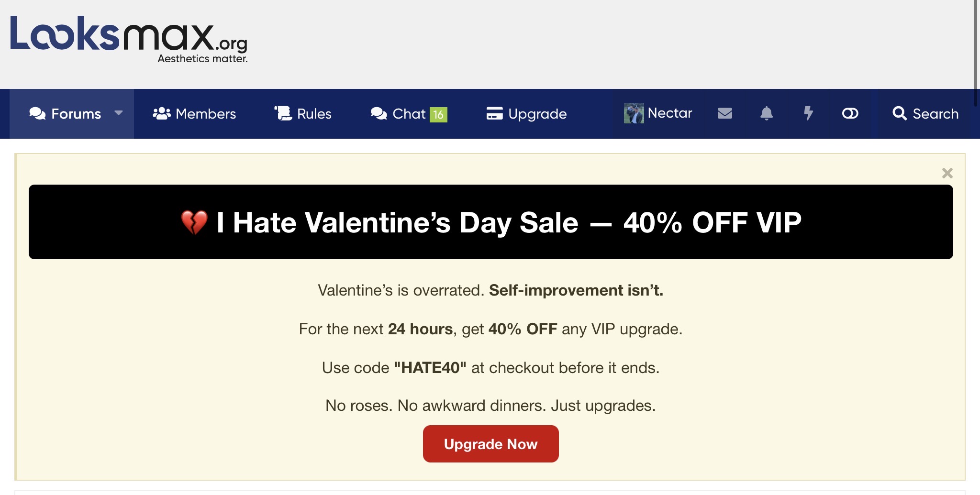Go to the Members page
Viewport: 980px width, 495px height.
[x=206, y=114]
